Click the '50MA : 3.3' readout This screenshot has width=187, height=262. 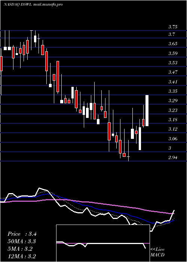(22, 241)
